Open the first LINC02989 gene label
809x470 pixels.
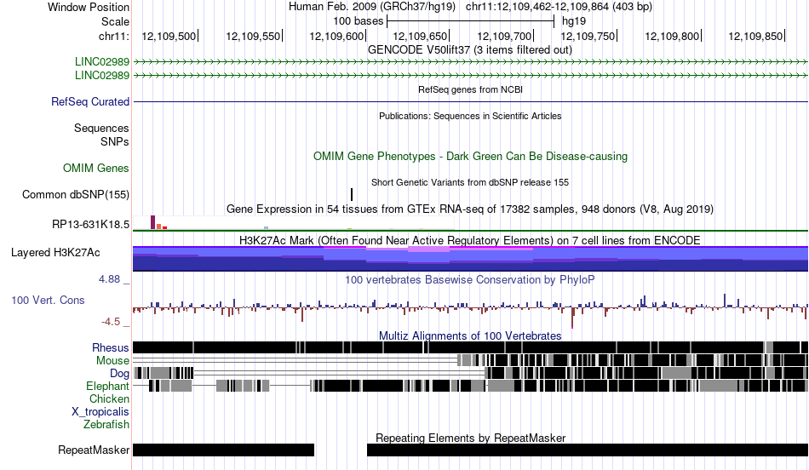point(101,62)
